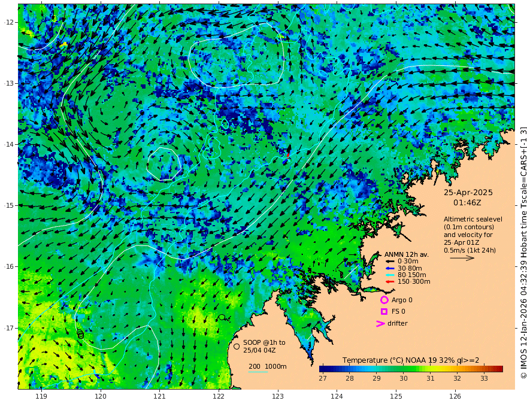
Task: Click the black 0-30m arrow in ANMN legend
Action: tap(390, 262)
